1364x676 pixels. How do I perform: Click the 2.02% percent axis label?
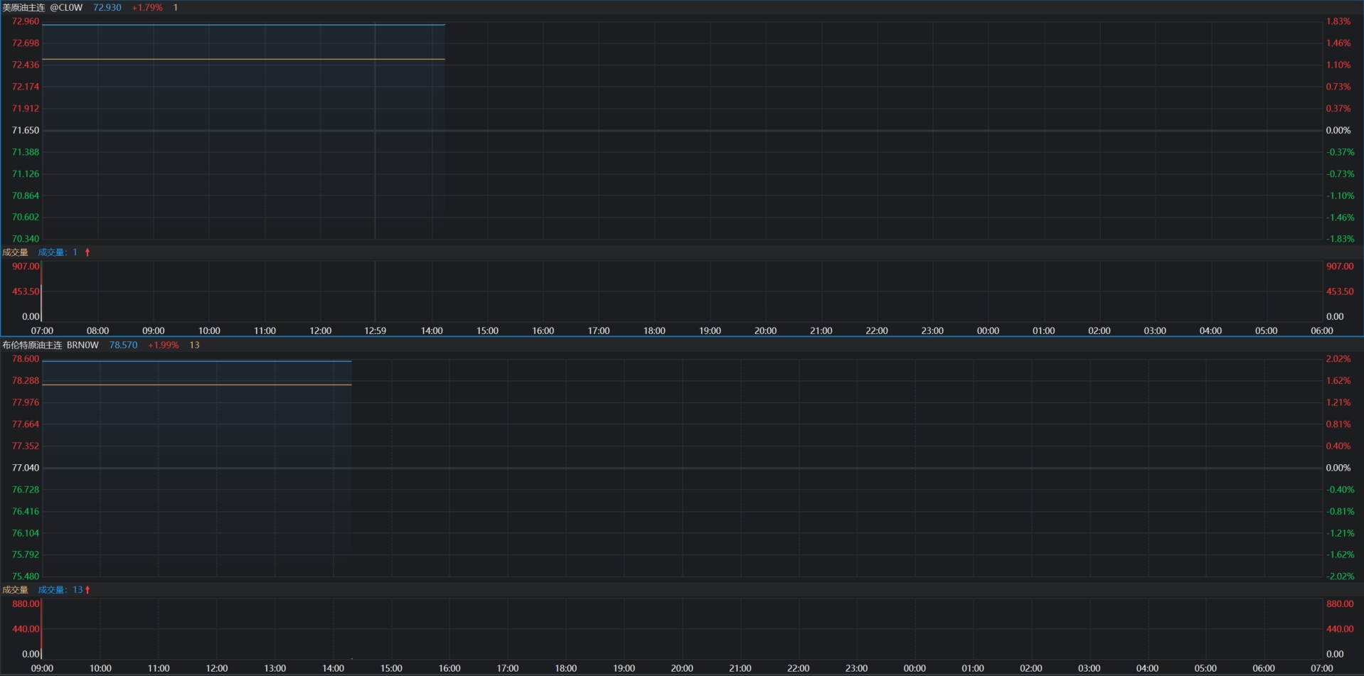pyautogui.click(x=1338, y=359)
